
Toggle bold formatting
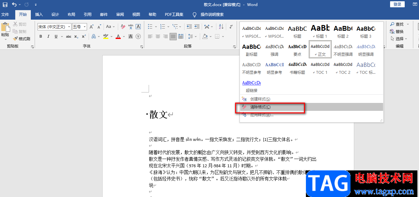[41, 36]
